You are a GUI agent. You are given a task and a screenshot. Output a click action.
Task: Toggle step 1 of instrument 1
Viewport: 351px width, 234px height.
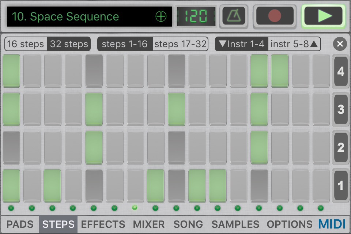click(x=11, y=186)
